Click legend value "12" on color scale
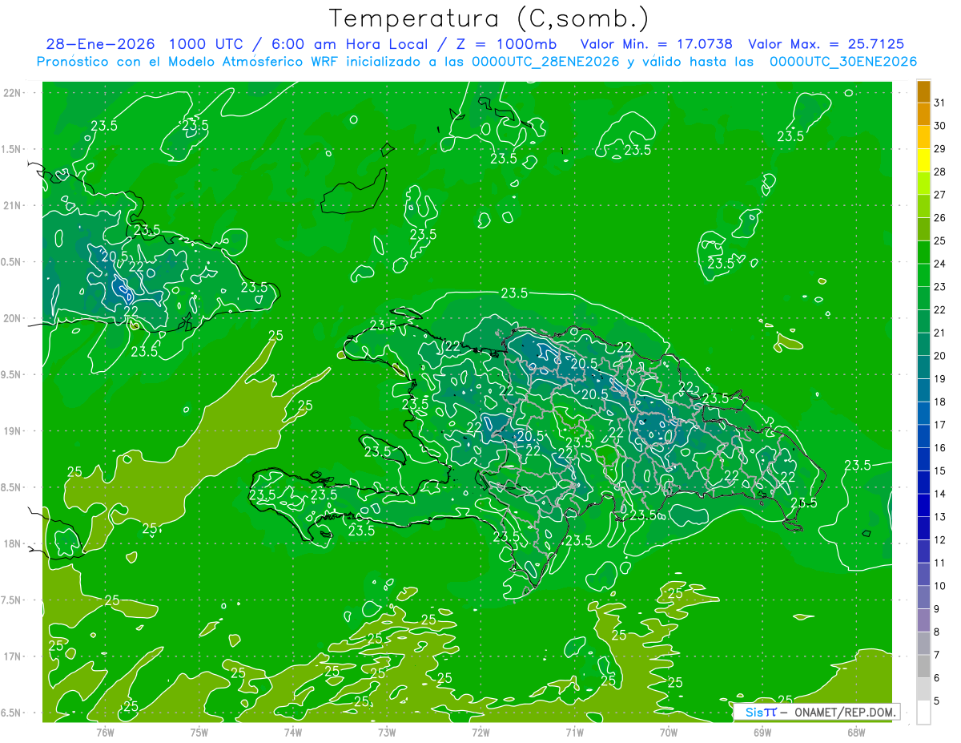This screenshot has width=961, height=743. [x=940, y=540]
